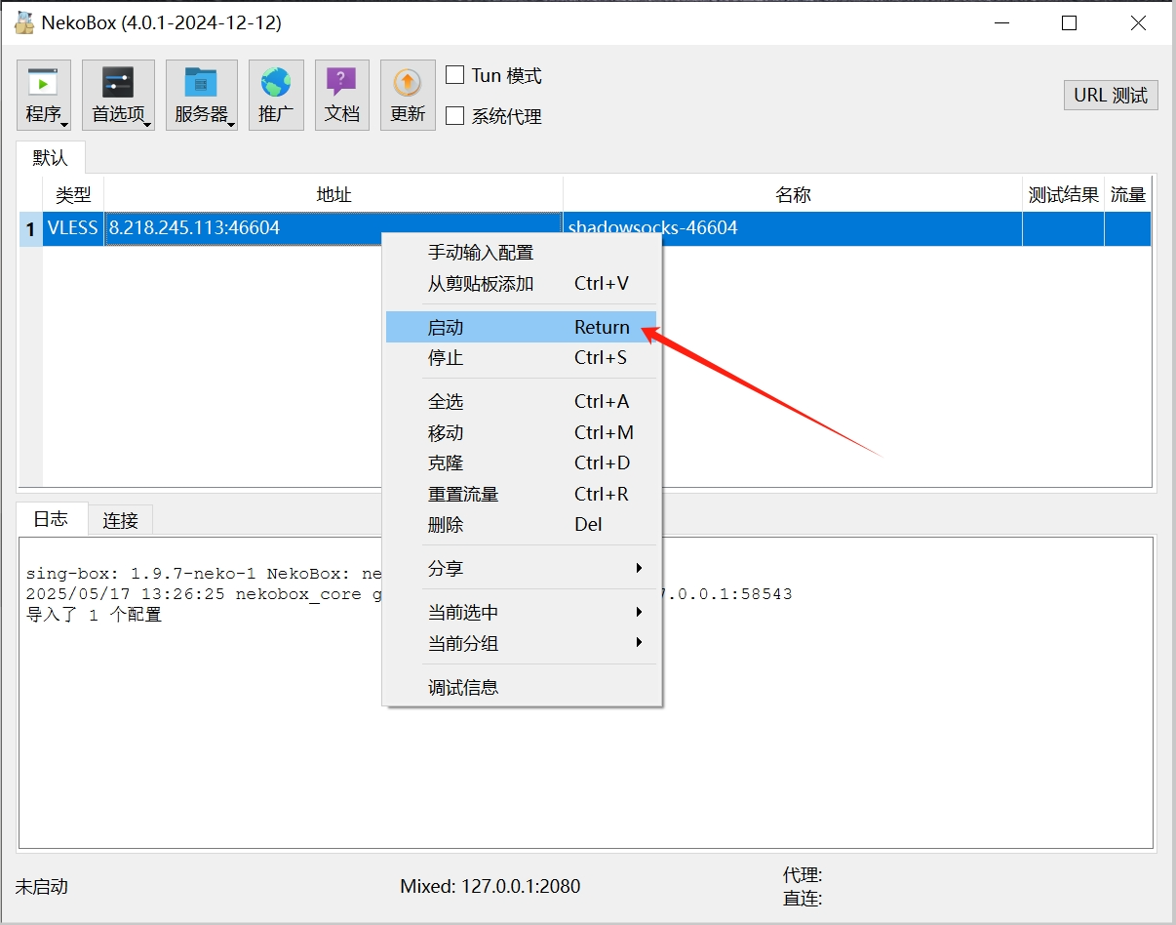Switch to the 日志 tab
The width and height of the screenshot is (1176, 925).
[x=51, y=519]
